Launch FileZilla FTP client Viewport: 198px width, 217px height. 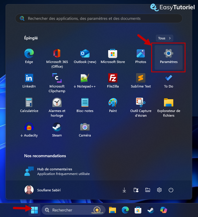[x=113, y=80]
